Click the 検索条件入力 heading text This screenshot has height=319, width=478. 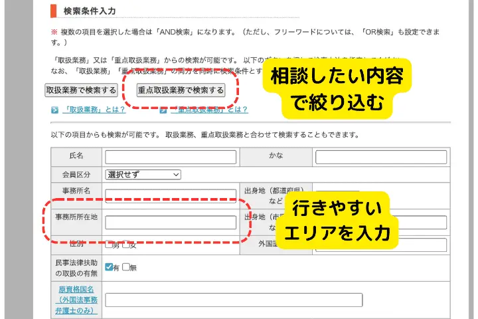coord(90,11)
